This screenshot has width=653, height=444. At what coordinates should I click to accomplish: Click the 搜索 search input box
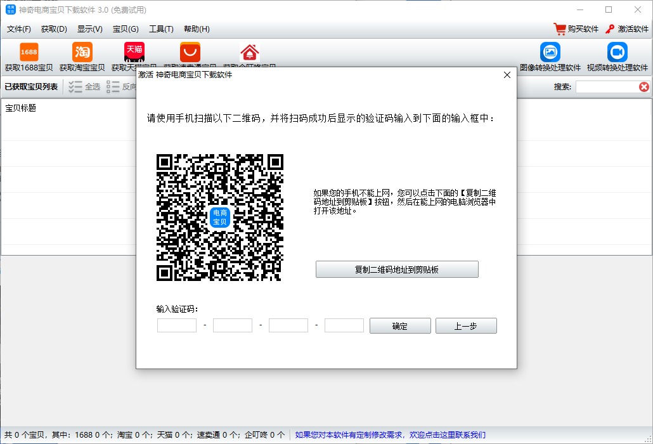click(607, 87)
